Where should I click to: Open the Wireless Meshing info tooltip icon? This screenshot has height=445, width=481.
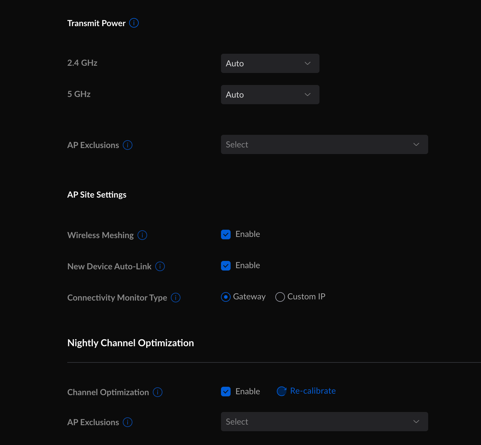142,235
